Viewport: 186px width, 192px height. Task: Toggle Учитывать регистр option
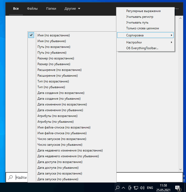[x=145, y=17]
